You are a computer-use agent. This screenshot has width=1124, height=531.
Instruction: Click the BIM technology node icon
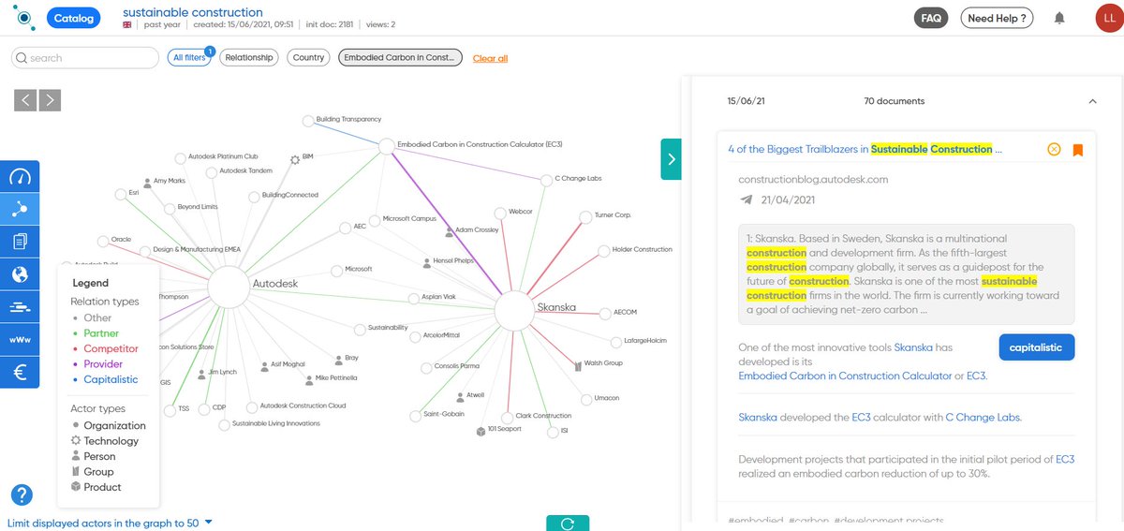point(295,159)
